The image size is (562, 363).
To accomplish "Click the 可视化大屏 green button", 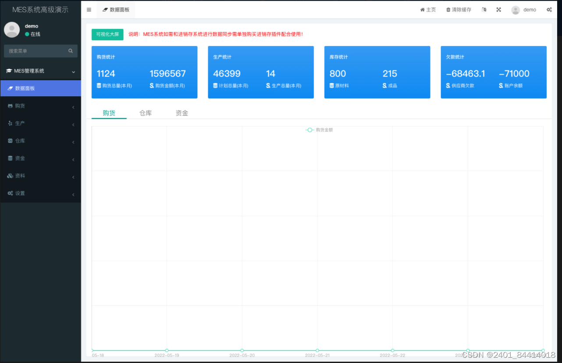I will pos(107,34).
